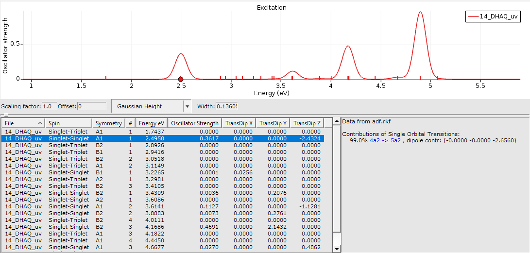530x253 pixels.
Task: Select the row with energy 1.7437
Action: 163,132
